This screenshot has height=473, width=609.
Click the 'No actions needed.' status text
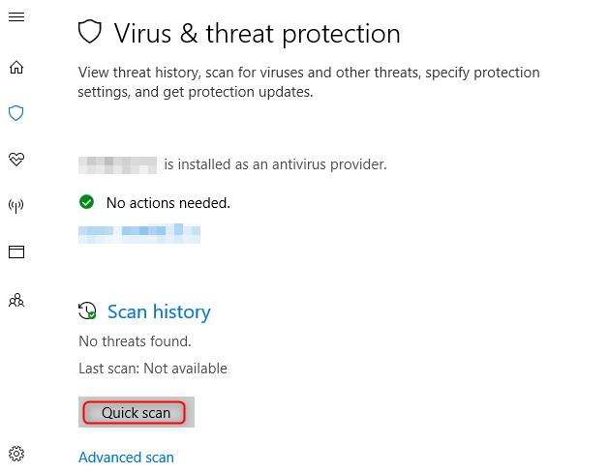pyautogui.click(x=167, y=203)
